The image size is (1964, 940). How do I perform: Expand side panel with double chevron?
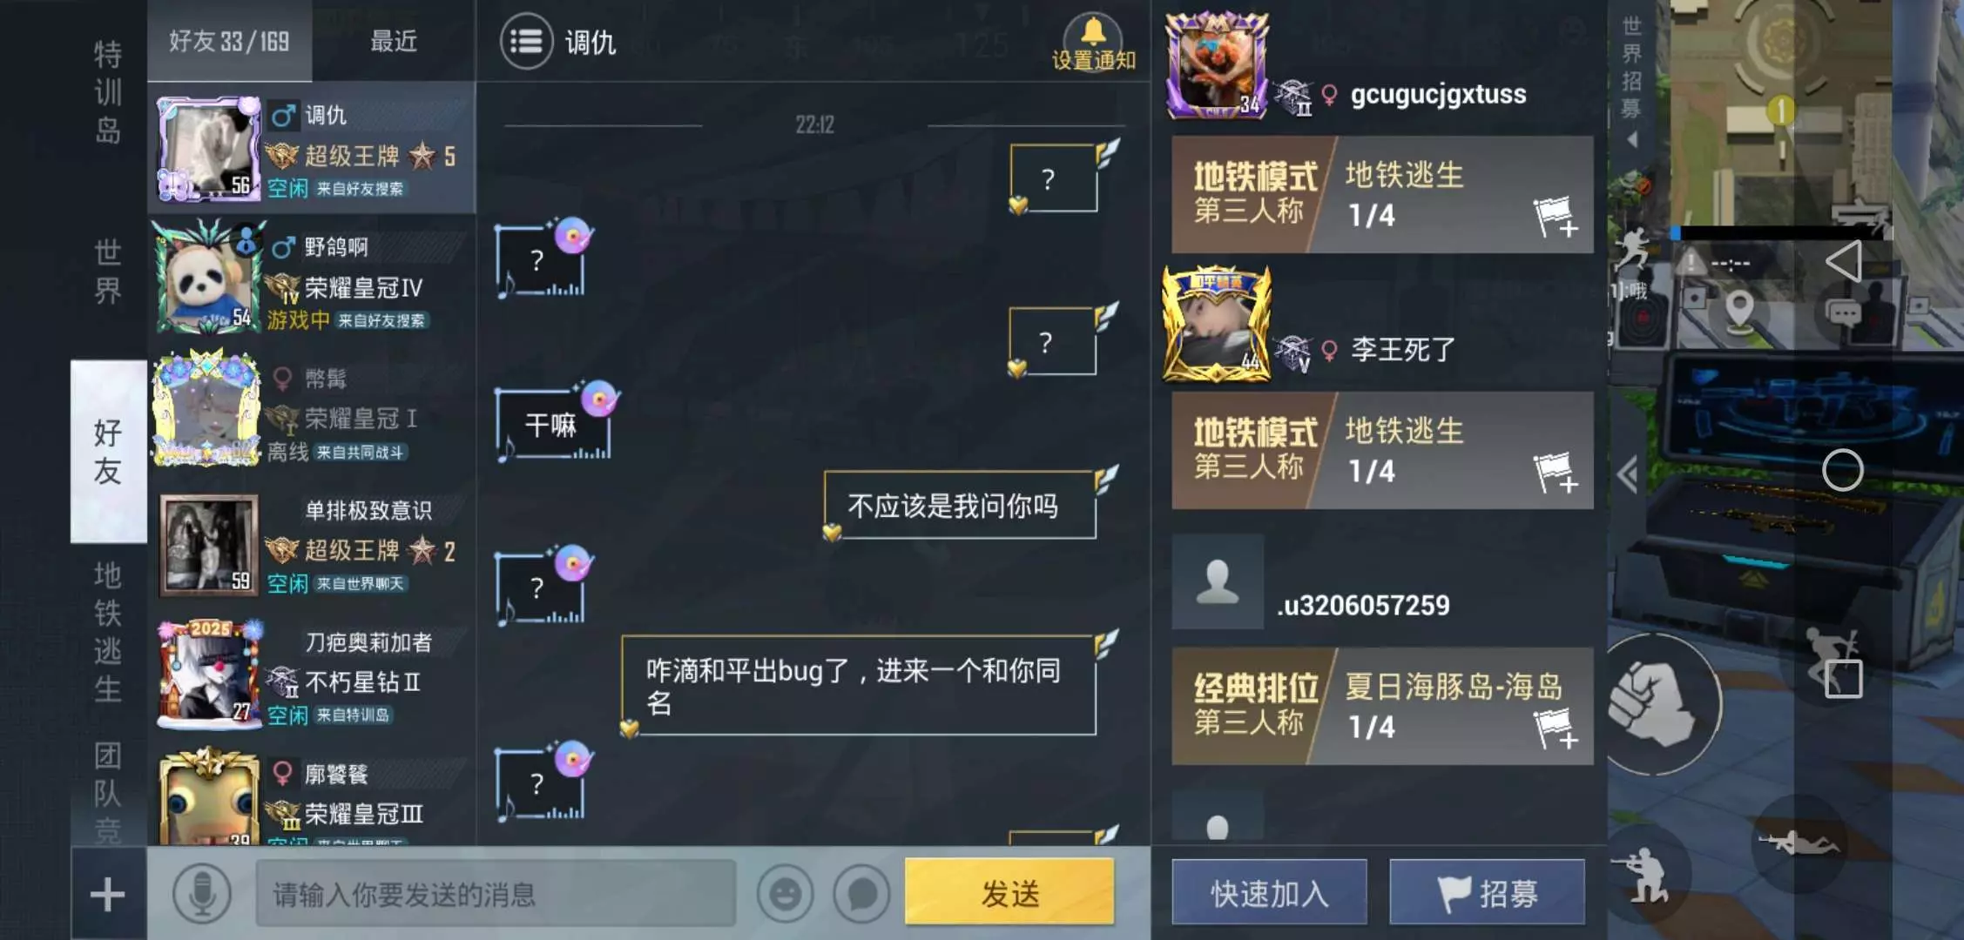(x=1627, y=474)
